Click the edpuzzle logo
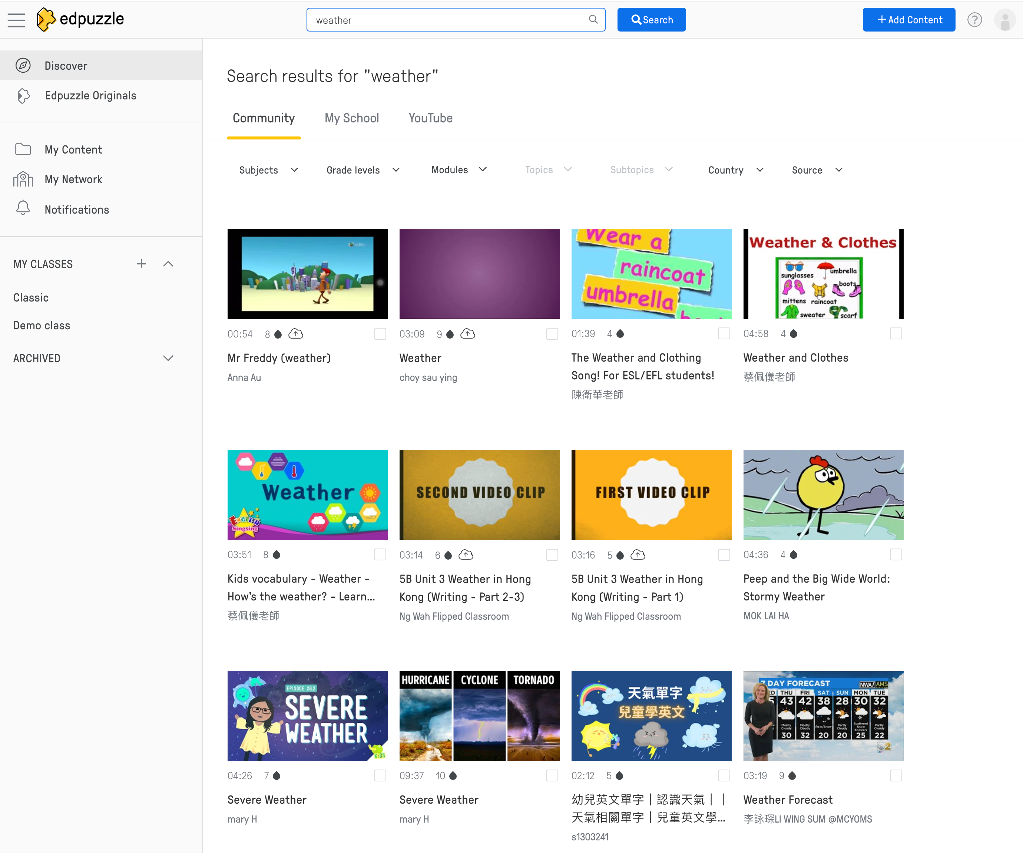Viewport: 1023px width, 853px height. tap(80, 20)
